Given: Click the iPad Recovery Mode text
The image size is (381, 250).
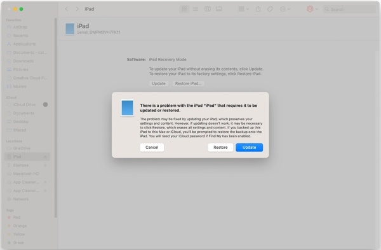Looking at the screenshot, I should click(168, 60).
